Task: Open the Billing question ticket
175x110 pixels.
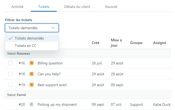Action: tap(50, 63)
